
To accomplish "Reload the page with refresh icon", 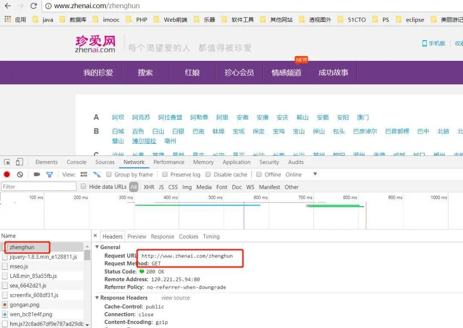I will (34, 6).
